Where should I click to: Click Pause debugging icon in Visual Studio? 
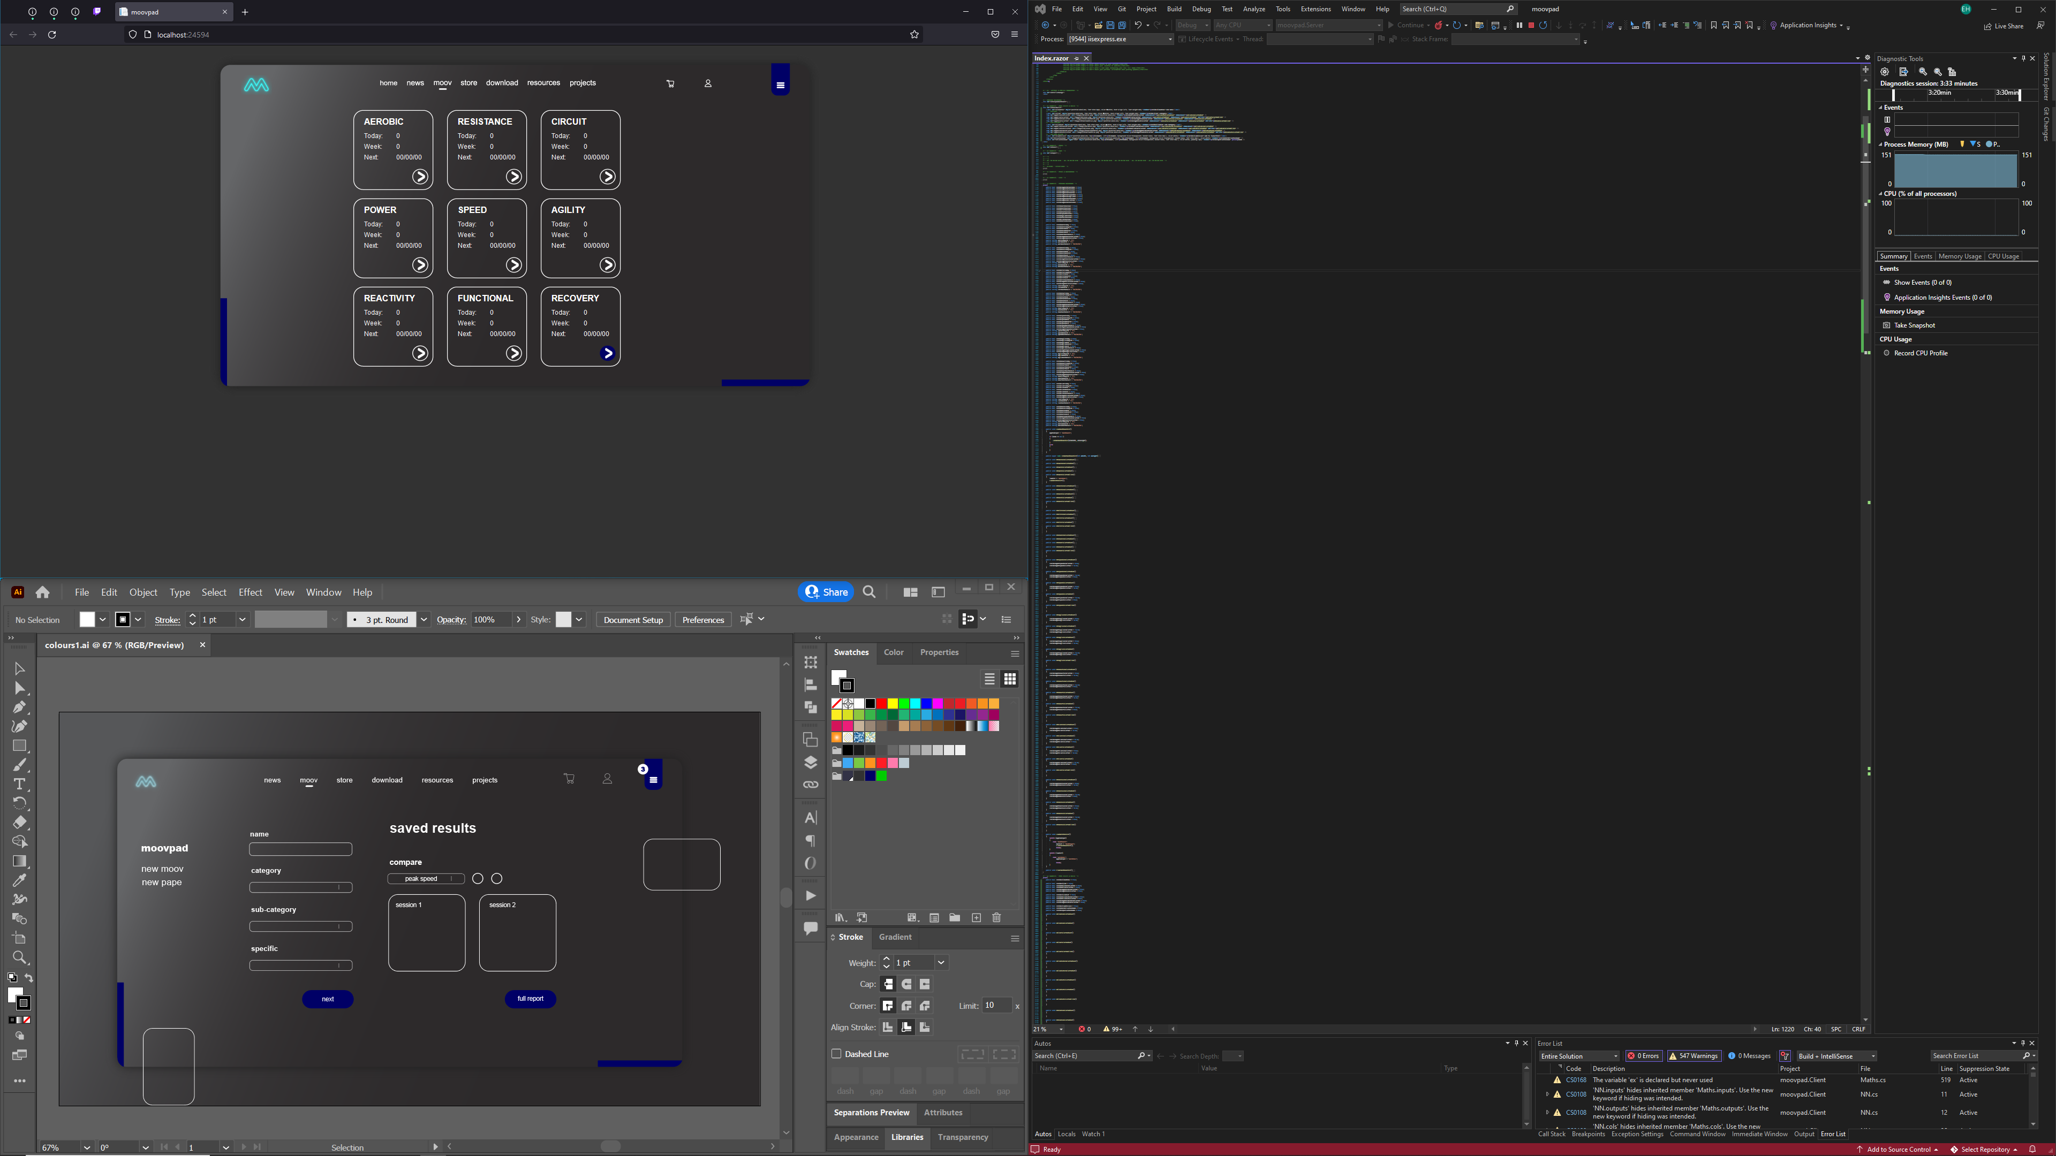point(1519,26)
